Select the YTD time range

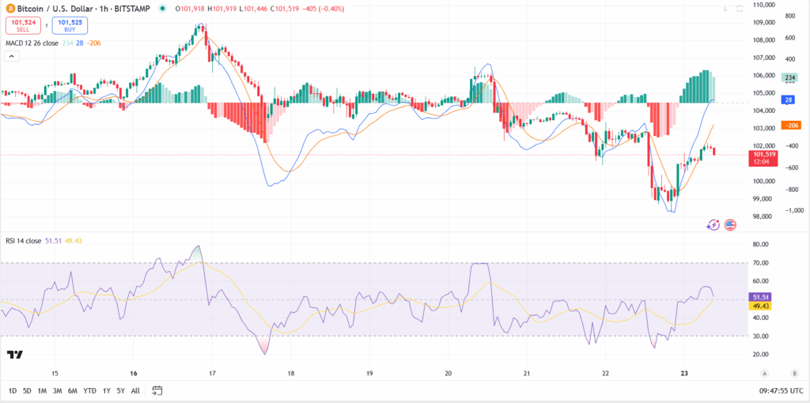[90, 390]
